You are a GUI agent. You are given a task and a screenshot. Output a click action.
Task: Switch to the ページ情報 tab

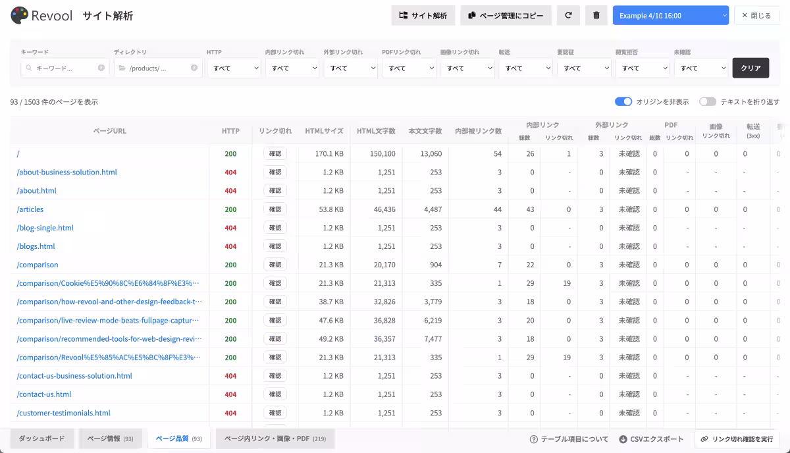point(111,439)
